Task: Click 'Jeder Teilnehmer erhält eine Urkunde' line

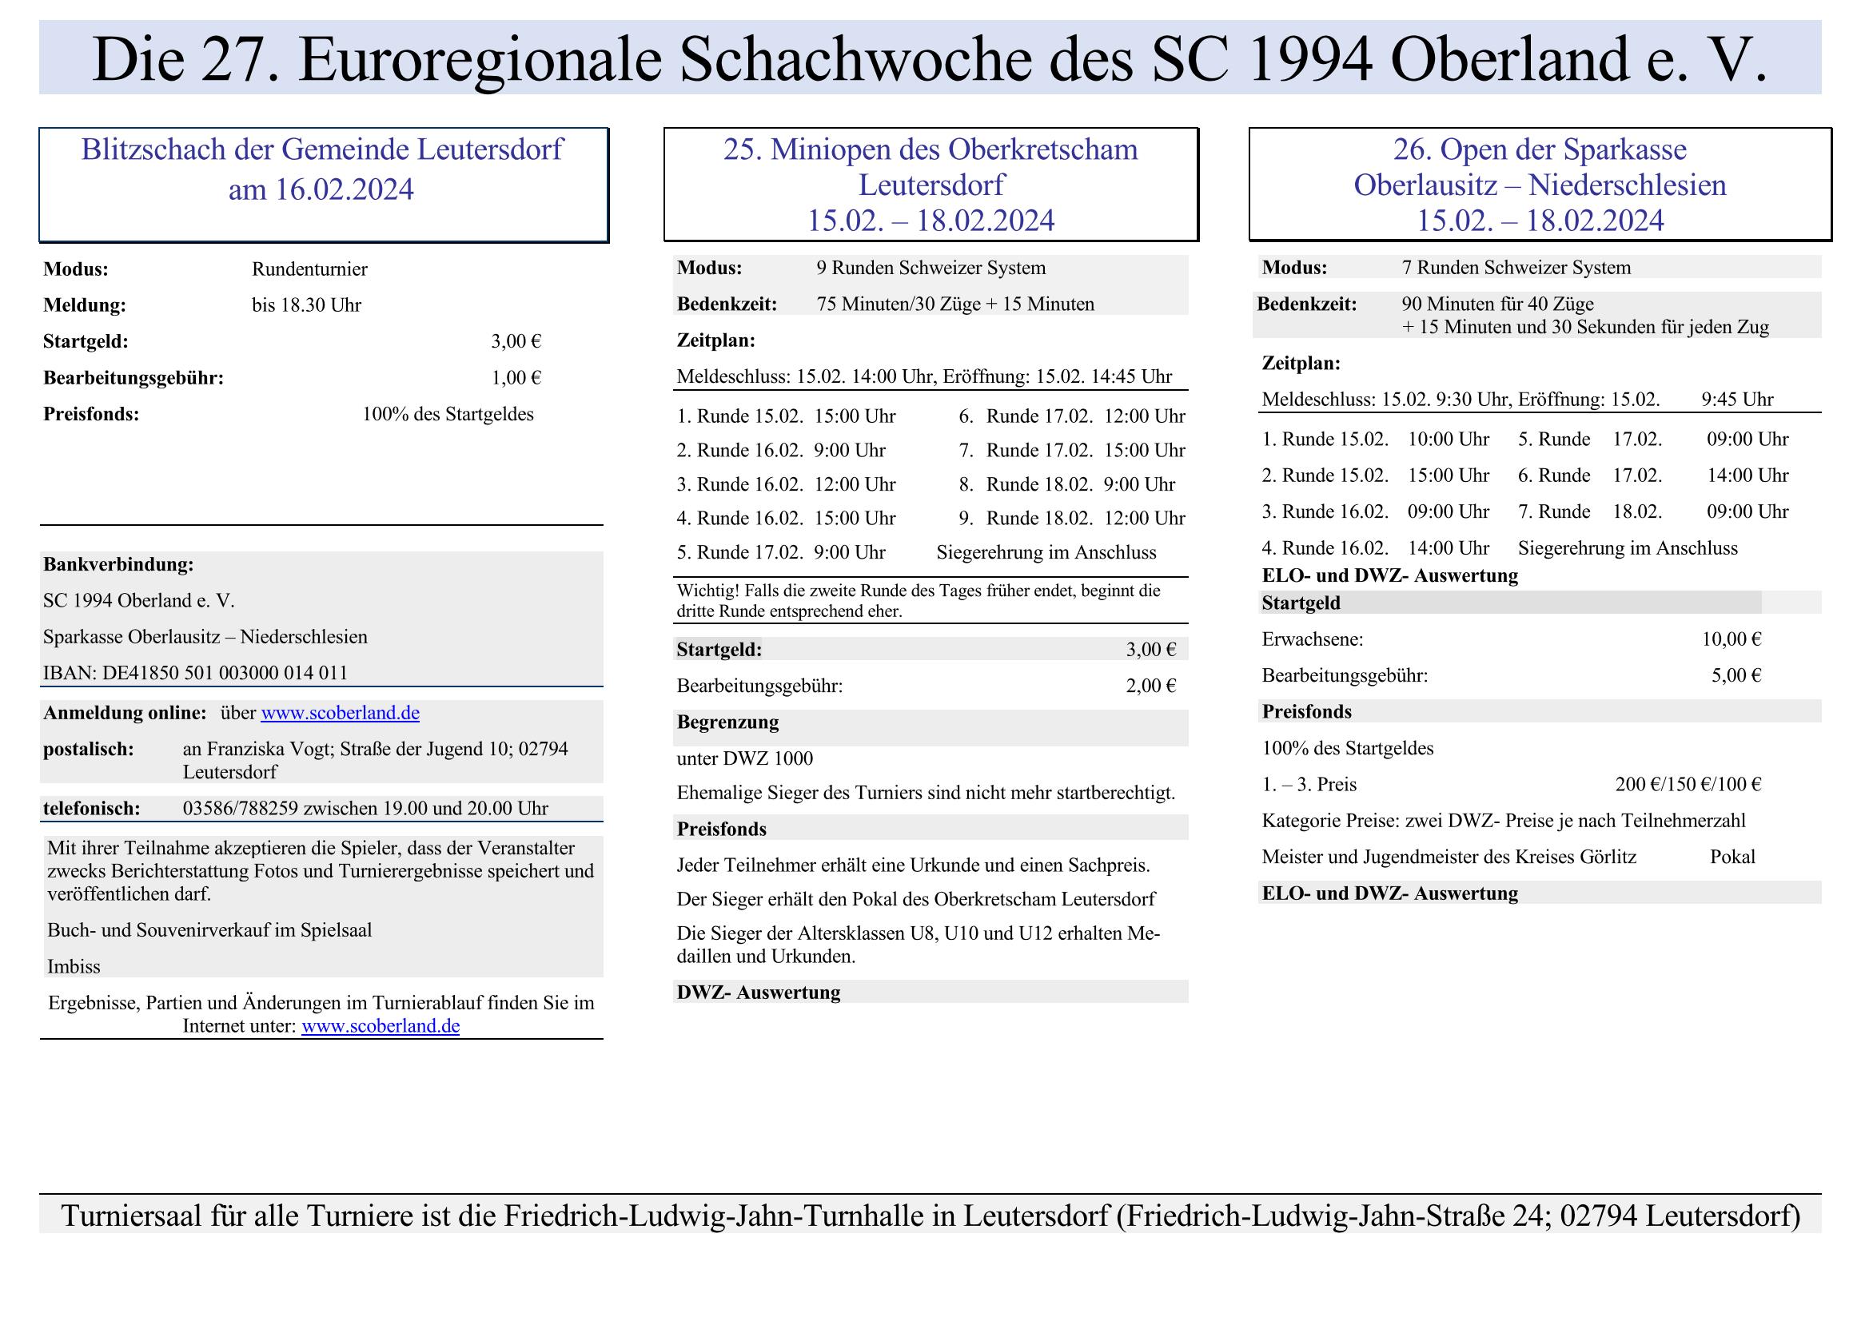Action: [x=914, y=865]
